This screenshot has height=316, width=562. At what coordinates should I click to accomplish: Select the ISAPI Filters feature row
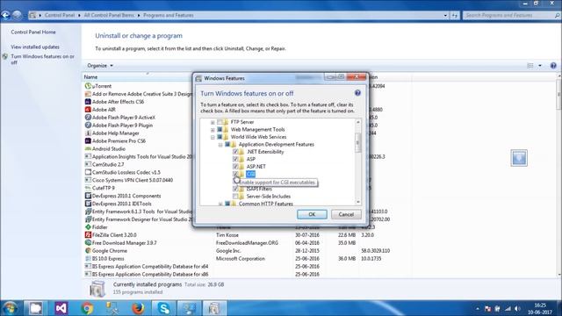point(259,189)
